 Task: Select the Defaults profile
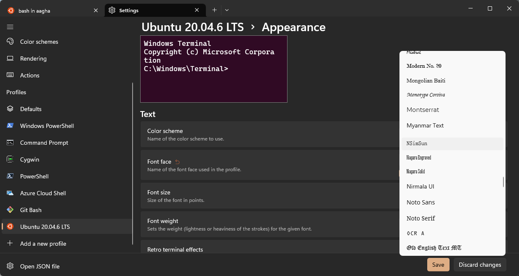pyautogui.click(x=67, y=109)
